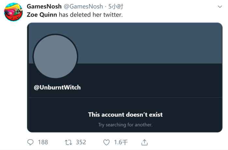The height and width of the screenshot is (150, 228).
Task: Open the GamesNosh display name link
Action: 44,7
